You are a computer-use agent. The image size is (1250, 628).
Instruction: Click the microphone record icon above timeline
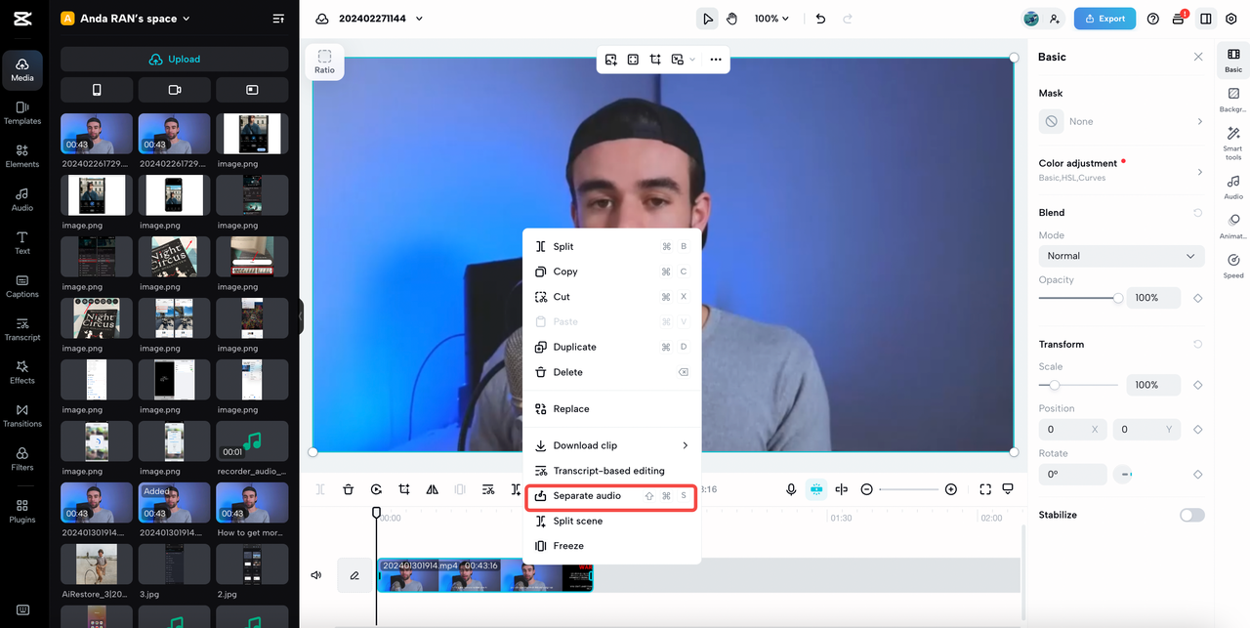(x=791, y=489)
